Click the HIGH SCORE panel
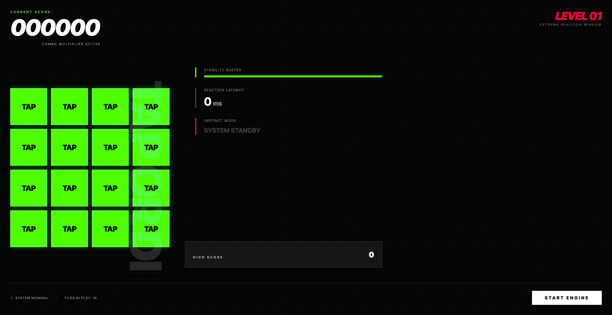612x315 pixels. pos(283,255)
